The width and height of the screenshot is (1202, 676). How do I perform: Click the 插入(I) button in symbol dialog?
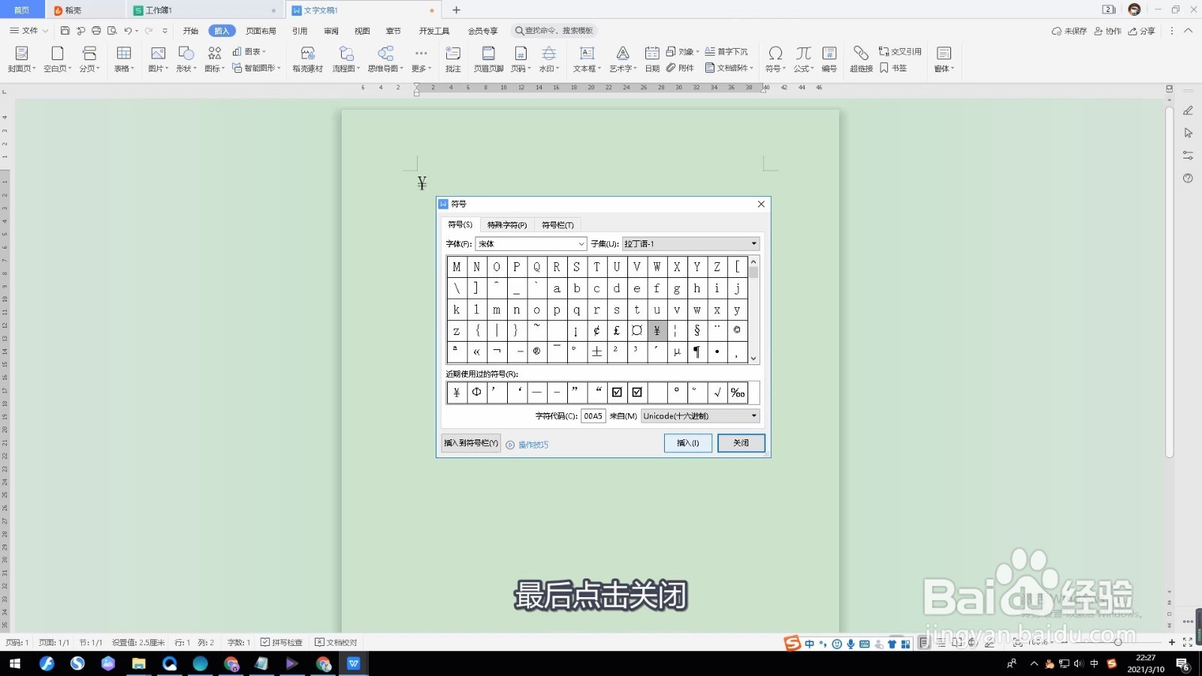tap(688, 443)
